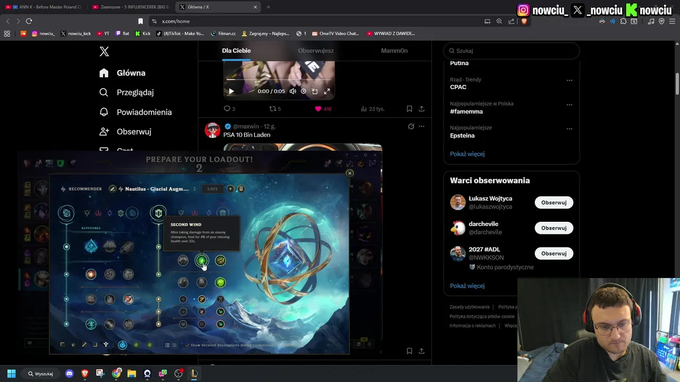The height and width of the screenshot is (382, 680).
Task: Open Obserwuj in X sidebar
Action: point(126,132)
